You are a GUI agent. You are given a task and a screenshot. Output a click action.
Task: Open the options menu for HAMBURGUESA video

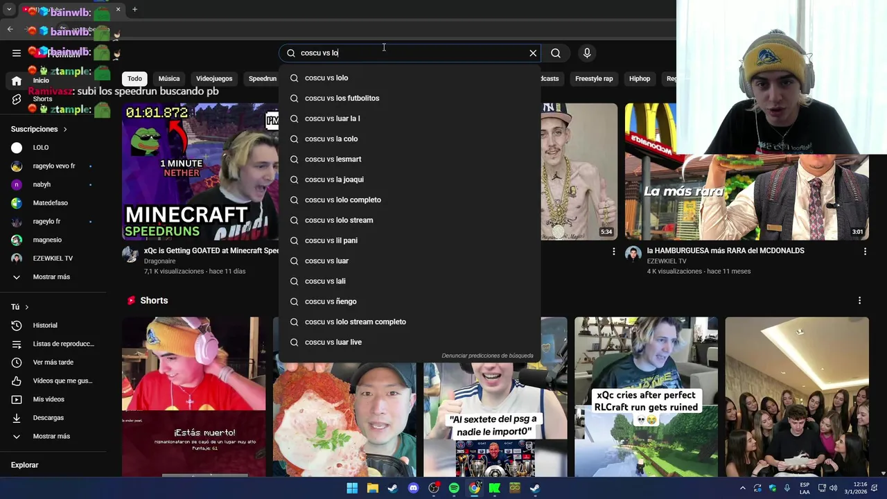pyautogui.click(x=865, y=252)
